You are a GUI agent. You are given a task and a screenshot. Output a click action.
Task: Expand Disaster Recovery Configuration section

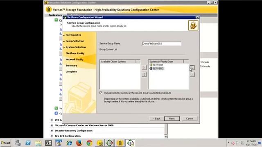click(x=52, y=131)
